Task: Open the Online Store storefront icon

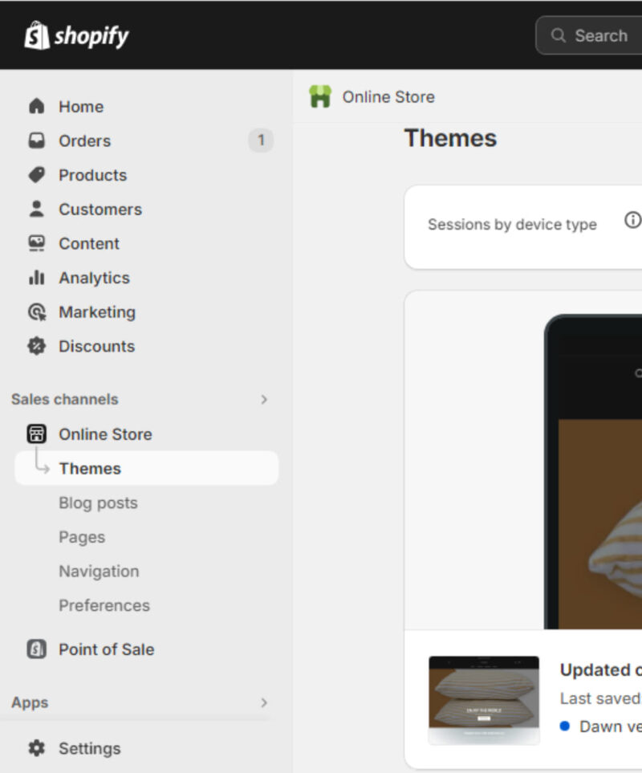Action: 35,433
